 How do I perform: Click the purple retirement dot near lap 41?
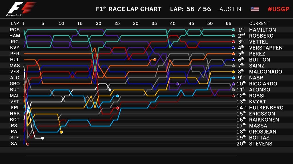coord(177,84)
